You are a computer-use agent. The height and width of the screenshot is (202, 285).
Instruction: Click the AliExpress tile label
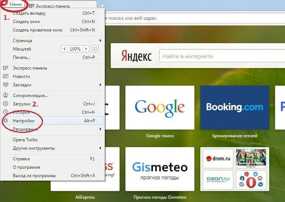point(85,197)
